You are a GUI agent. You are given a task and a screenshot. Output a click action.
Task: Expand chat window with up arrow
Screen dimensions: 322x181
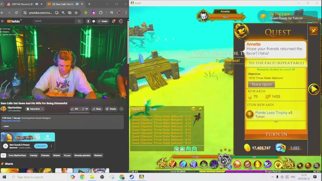click(x=200, y=109)
